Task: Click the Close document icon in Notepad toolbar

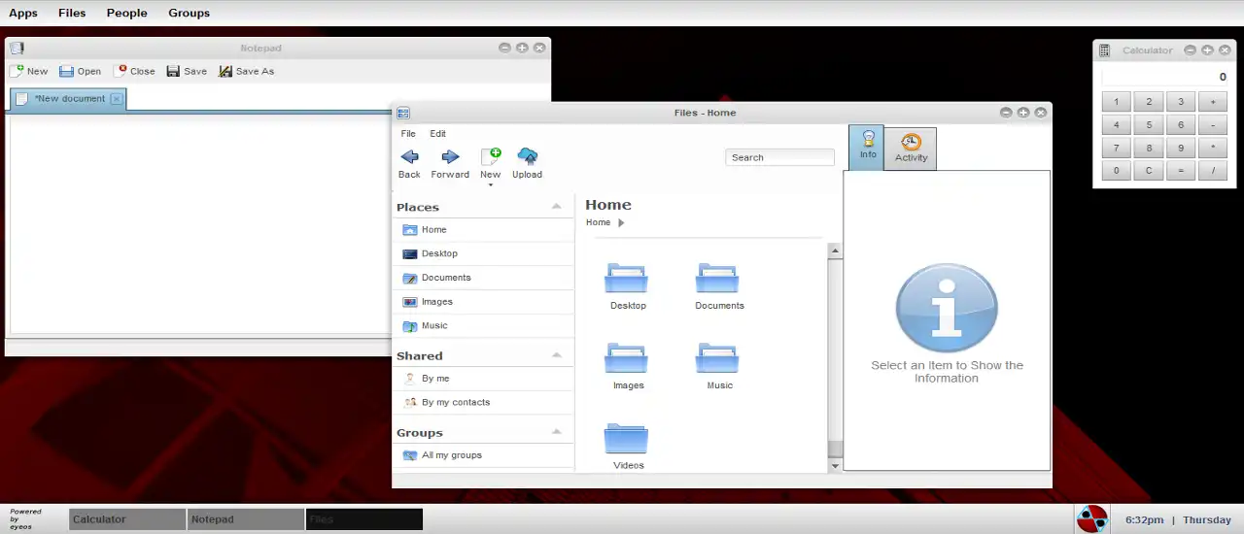Action: pyautogui.click(x=121, y=71)
